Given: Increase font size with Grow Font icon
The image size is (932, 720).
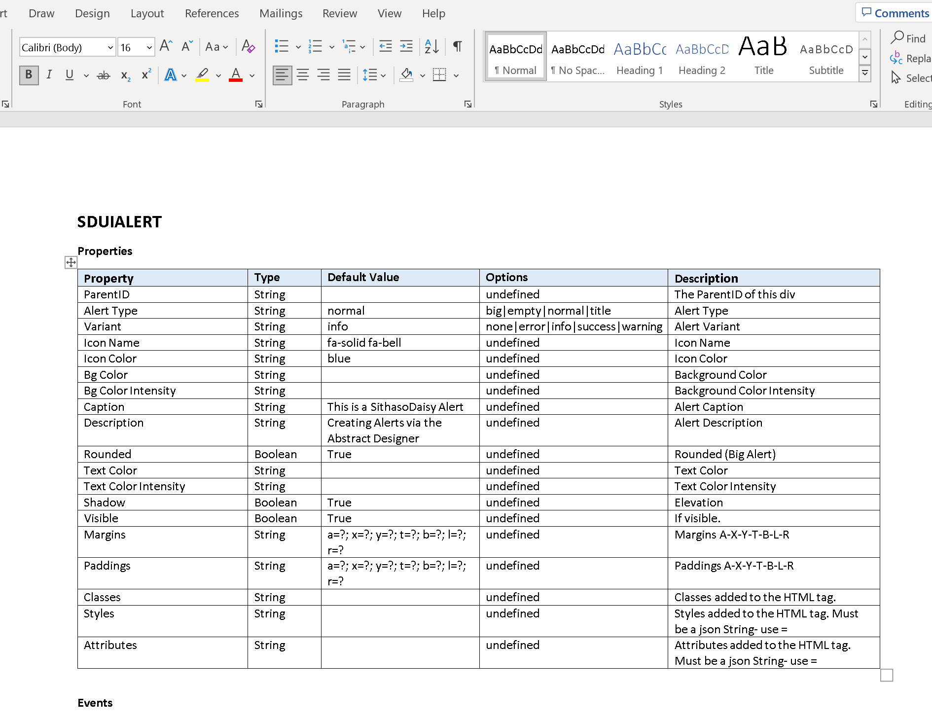Looking at the screenshot, I should [x=166, y=47].
